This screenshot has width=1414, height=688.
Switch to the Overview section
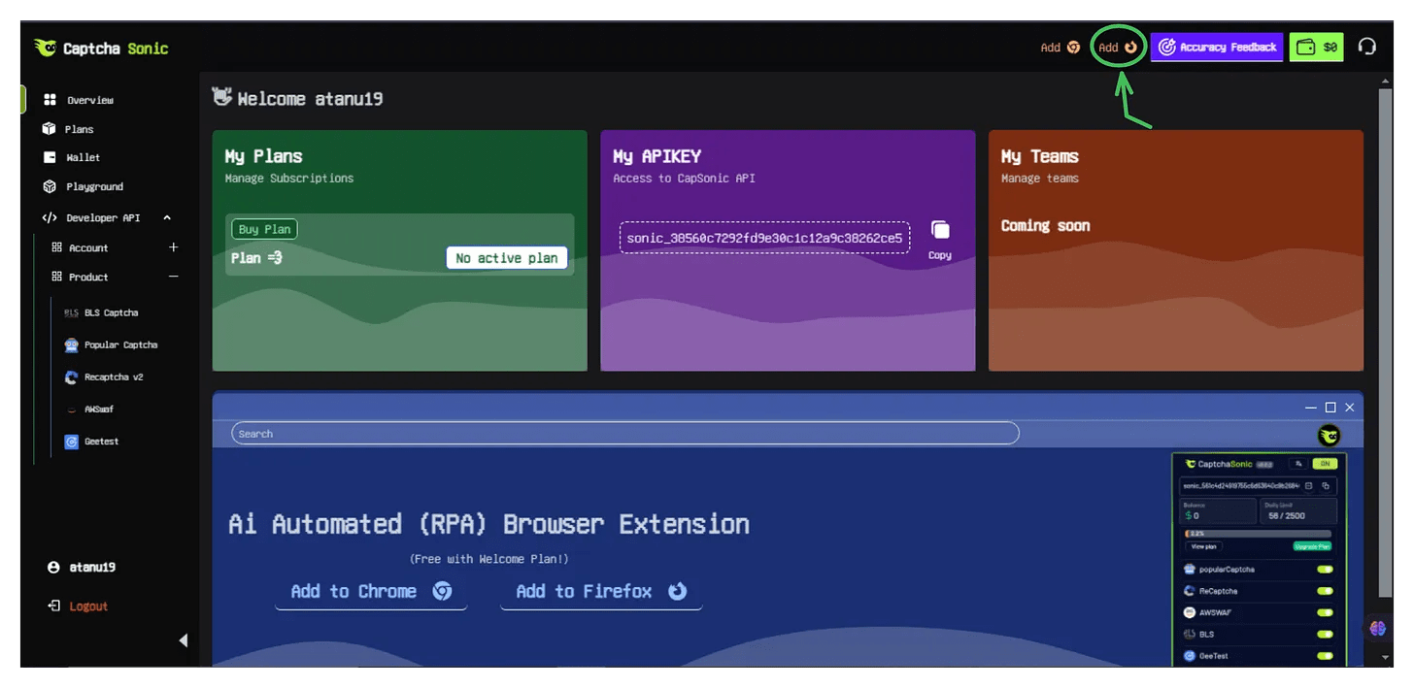89,99
